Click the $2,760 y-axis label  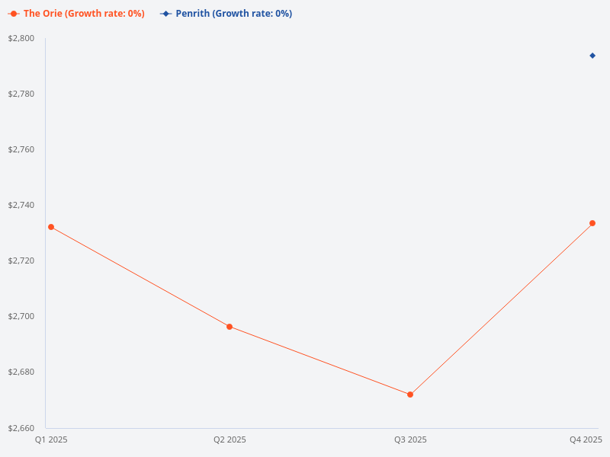point(21,149)
